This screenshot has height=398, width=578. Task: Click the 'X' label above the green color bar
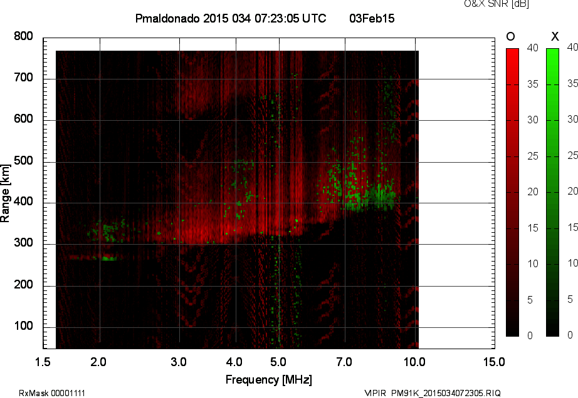[x=555, y=36]
